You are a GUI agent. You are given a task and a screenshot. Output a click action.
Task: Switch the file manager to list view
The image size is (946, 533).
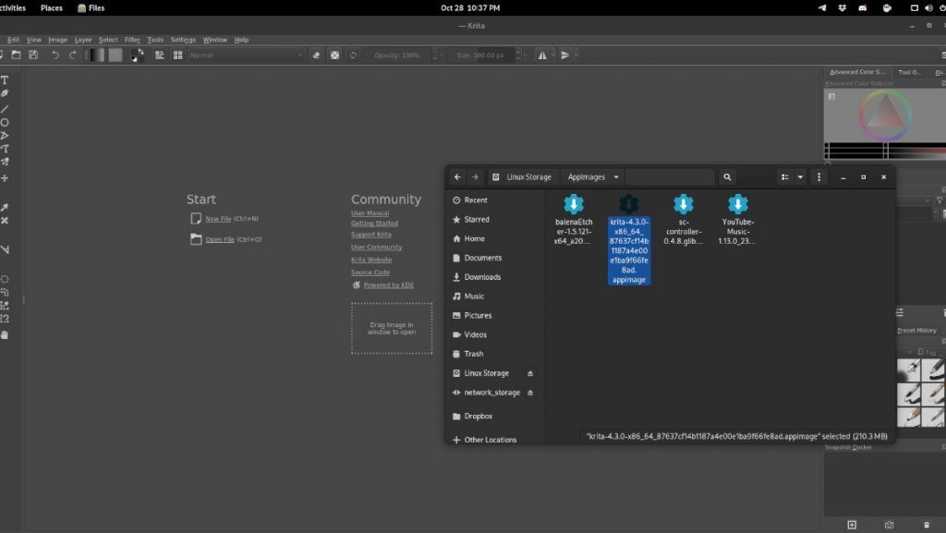coord(785,176)
